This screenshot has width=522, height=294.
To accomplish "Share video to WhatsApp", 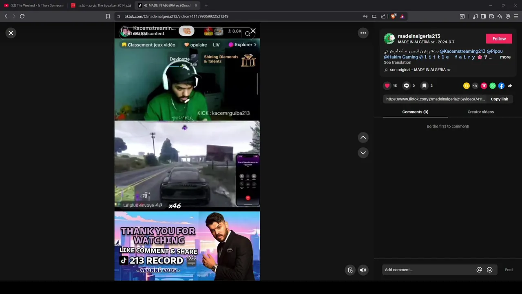I will [493, 86].
